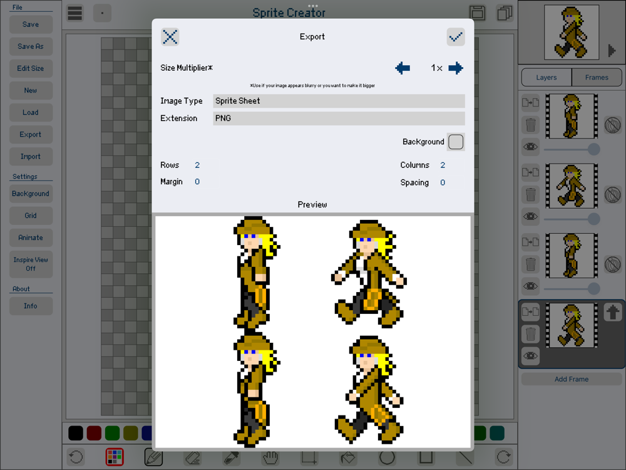Edit the Margin value 0
This screenshot has height=470, width=626.
pos(197,182)
